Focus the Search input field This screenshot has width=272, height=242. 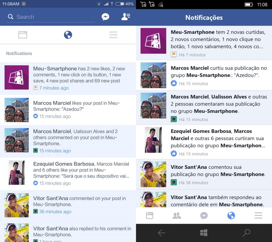[50, 17]
